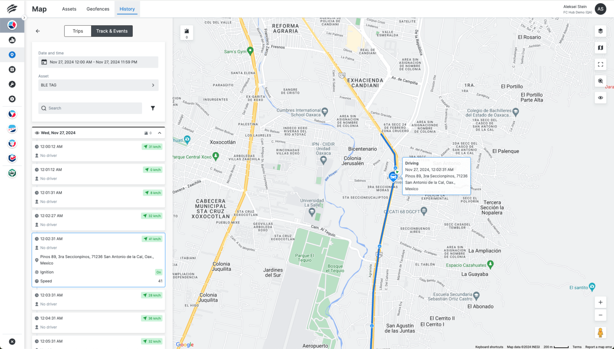The height and width of the screenshot is (349, 614).
Task: Open the Report a map error link
Action: (598, 347)
